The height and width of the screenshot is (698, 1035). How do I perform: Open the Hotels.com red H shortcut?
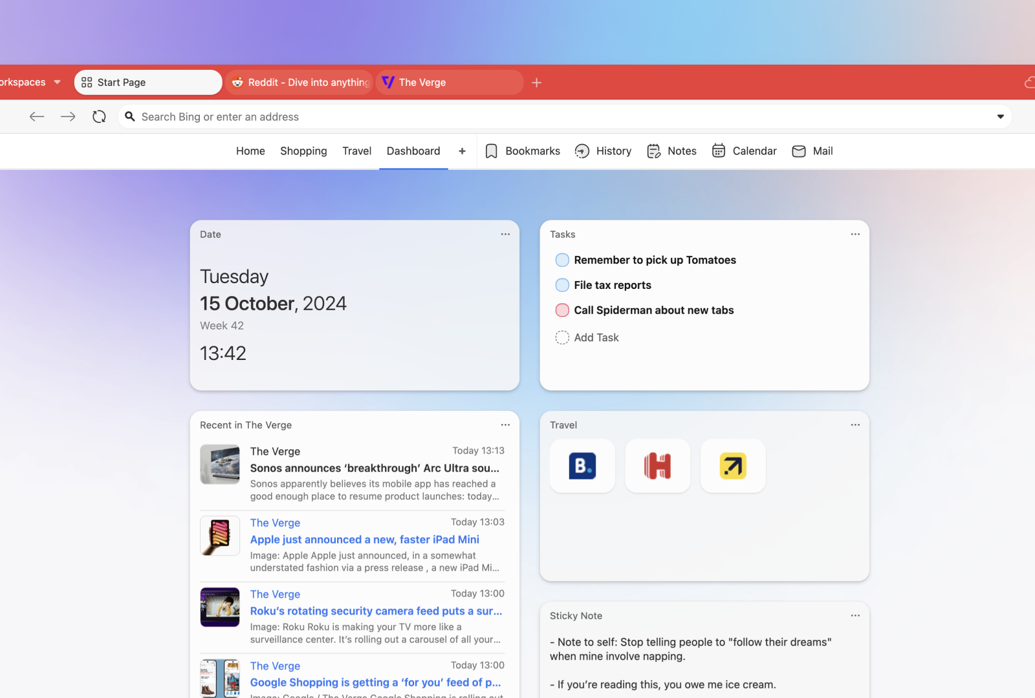[x=658, y=466]
